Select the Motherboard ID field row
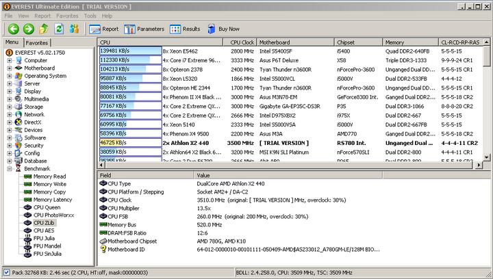The image size is (493, 279). click(240, 250)
